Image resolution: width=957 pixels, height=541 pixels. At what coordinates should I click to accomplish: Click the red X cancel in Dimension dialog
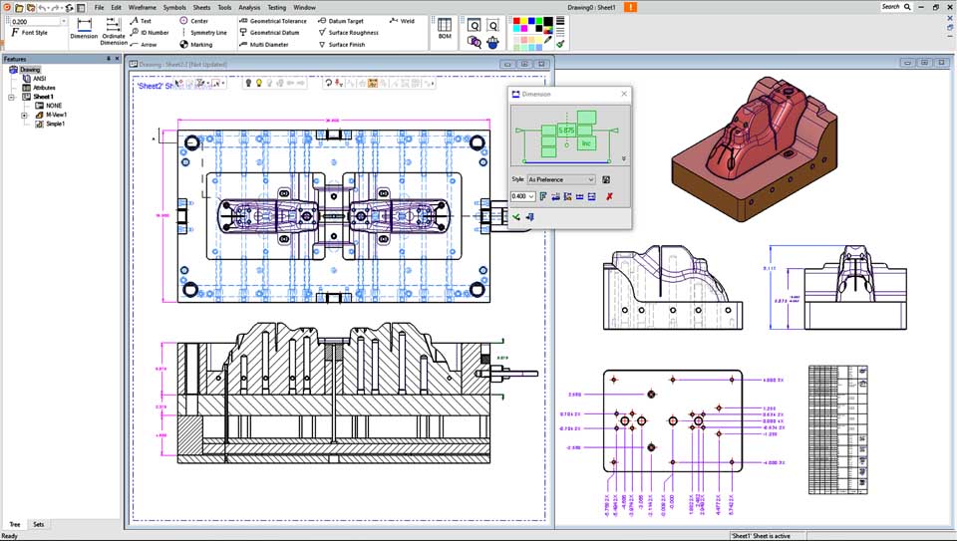(x=609, y=196)
